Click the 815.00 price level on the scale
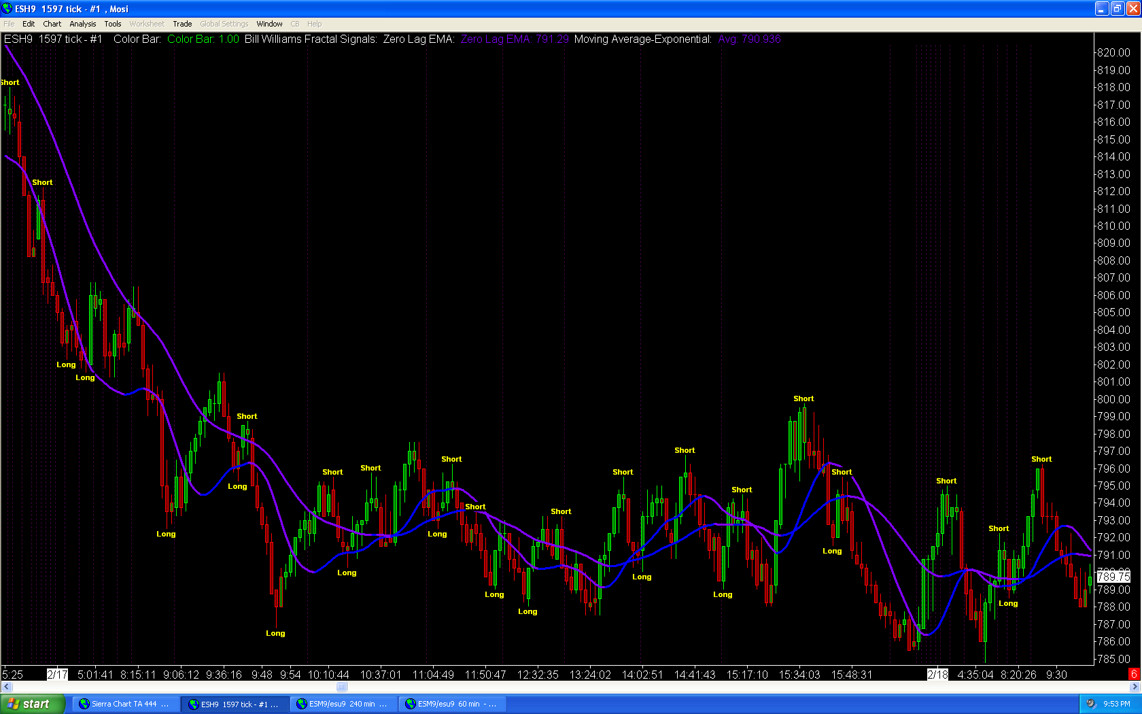This screenshot has width=1142, height=714. point(1113,139)
